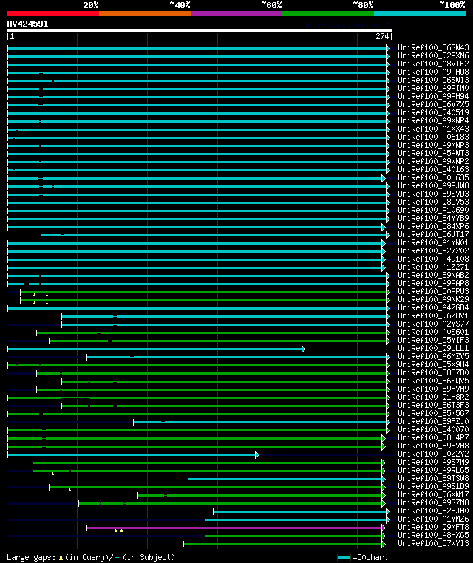
Task: Click the UniRef100_C5X9H4 label
Action: pyautogui.click(x=433, y=364)
